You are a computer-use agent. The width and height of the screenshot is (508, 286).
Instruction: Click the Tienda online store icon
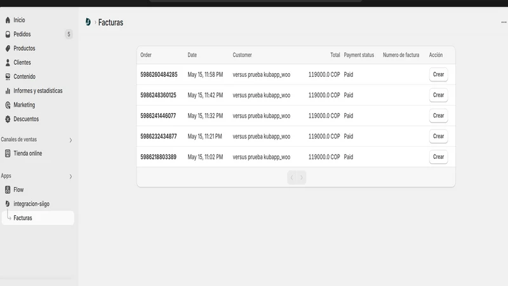8,153
